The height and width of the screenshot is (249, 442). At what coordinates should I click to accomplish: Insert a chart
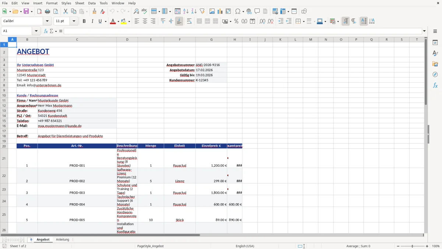[x=220, y=11]
